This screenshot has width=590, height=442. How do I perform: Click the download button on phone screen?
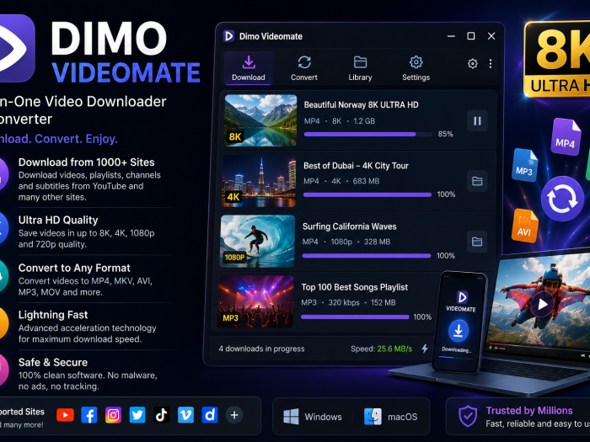click(458, 331)
